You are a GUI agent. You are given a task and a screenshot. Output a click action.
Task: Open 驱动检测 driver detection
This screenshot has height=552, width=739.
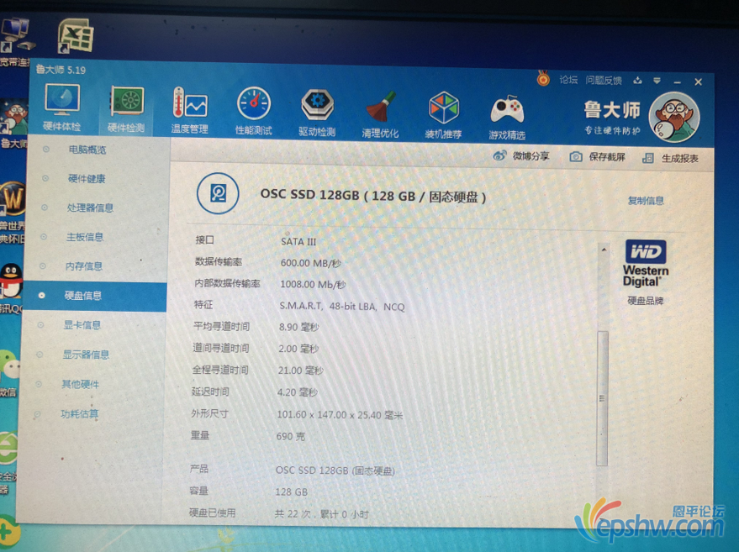point(317,112)
